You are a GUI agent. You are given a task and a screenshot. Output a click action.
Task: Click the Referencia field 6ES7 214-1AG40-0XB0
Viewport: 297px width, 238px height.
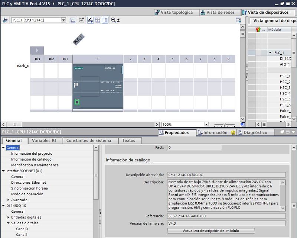pos(226,216)
